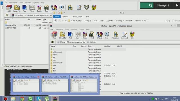Switch to the Общий доступ ribbon tab

(77, 17)
